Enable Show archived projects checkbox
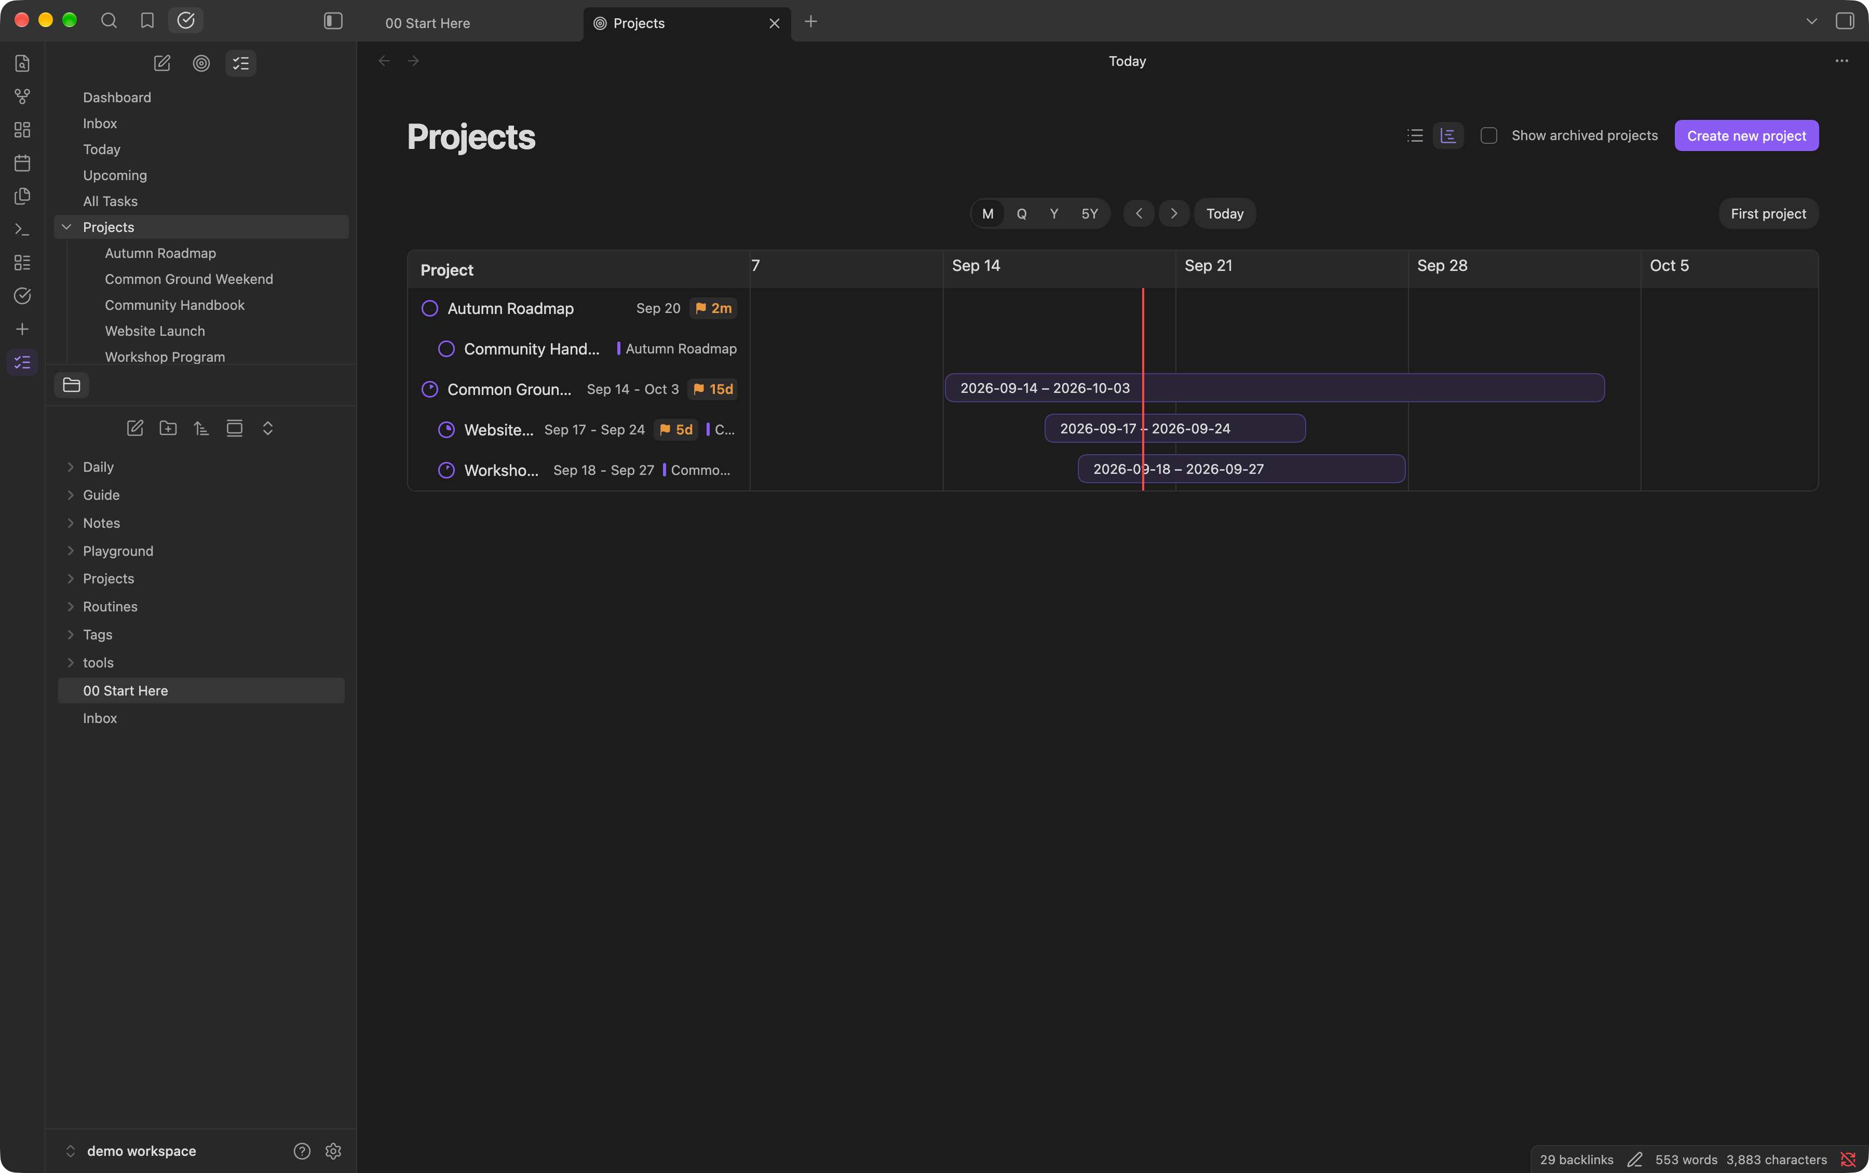Image resolution: width=1869 pixels, height=1173 pixels. click(x=1489, y=136)
